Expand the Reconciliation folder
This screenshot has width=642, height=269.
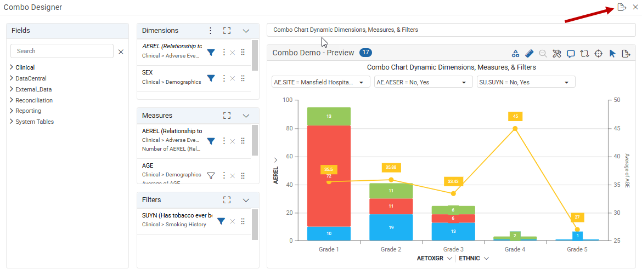point(12,100)
